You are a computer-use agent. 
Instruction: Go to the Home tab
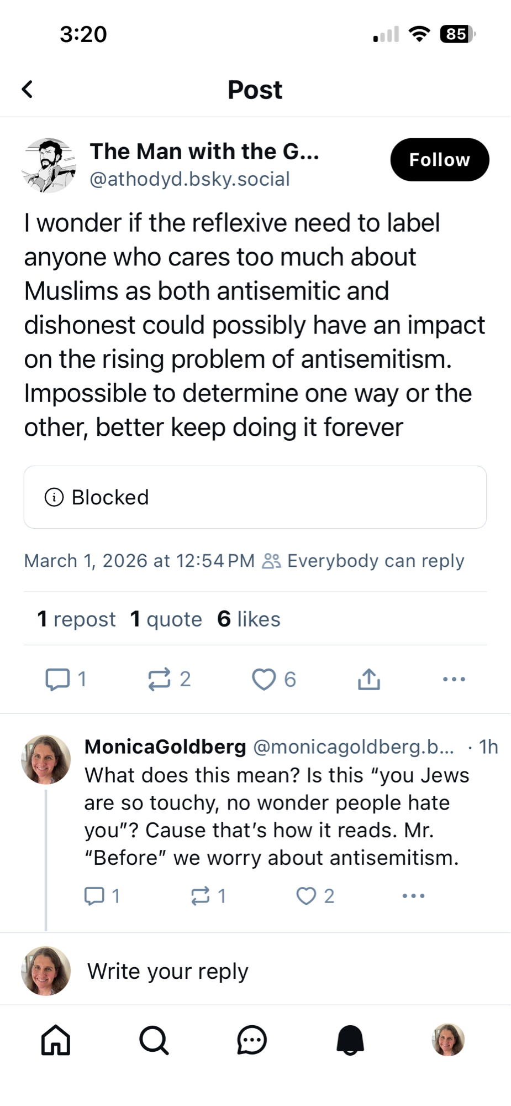(x=56, y=1040)
